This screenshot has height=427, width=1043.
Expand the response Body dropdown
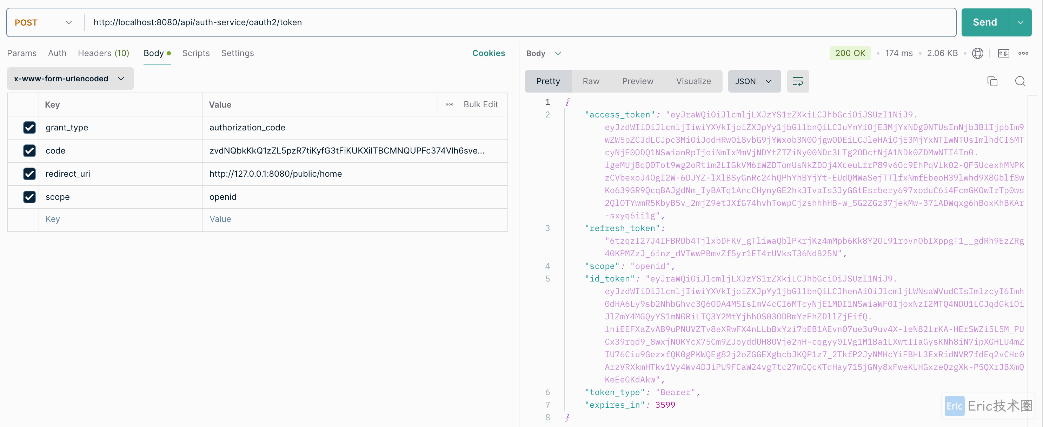pos(543,53)
